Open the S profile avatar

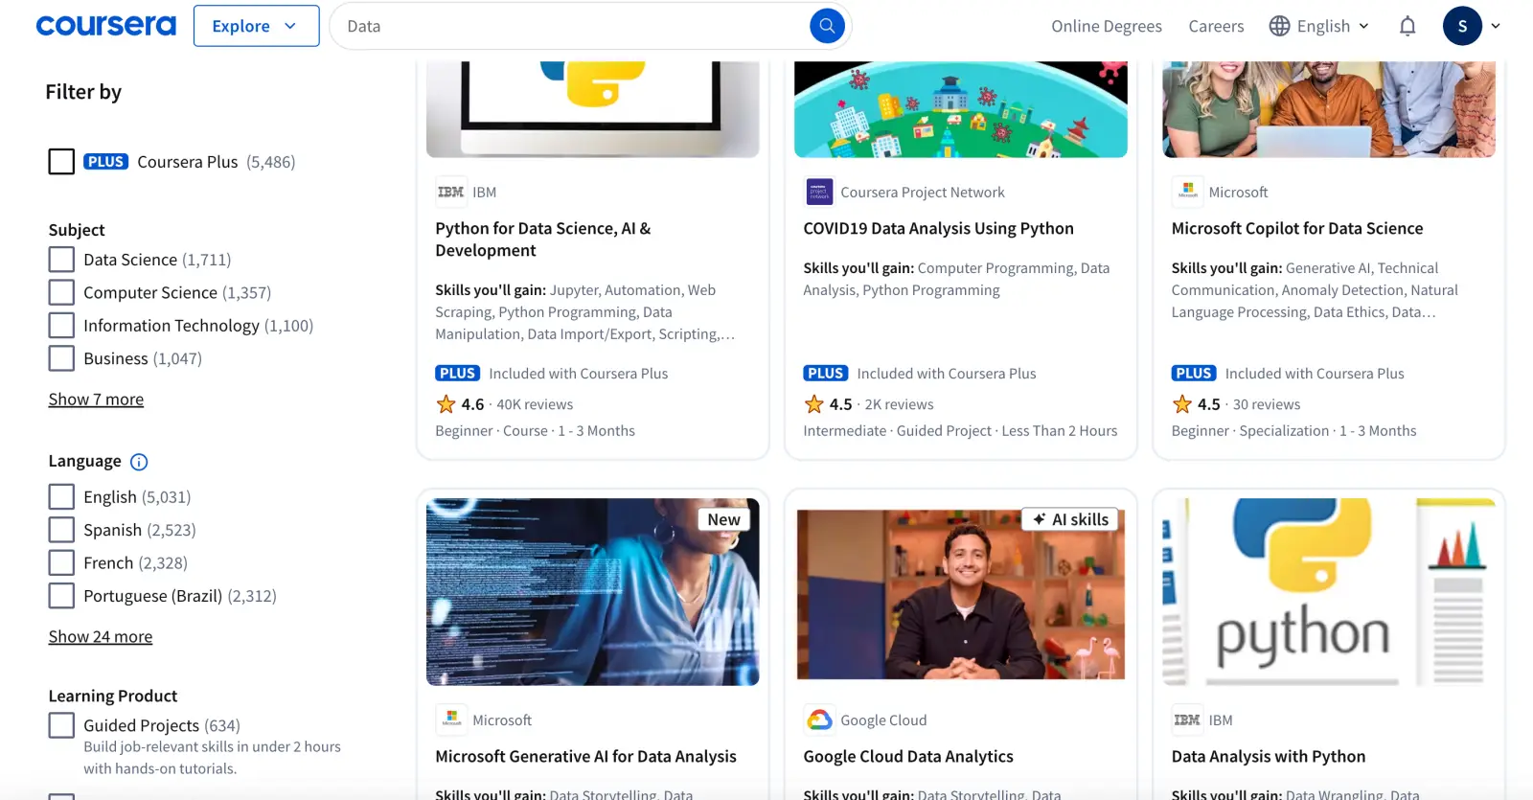point(1462,26)
